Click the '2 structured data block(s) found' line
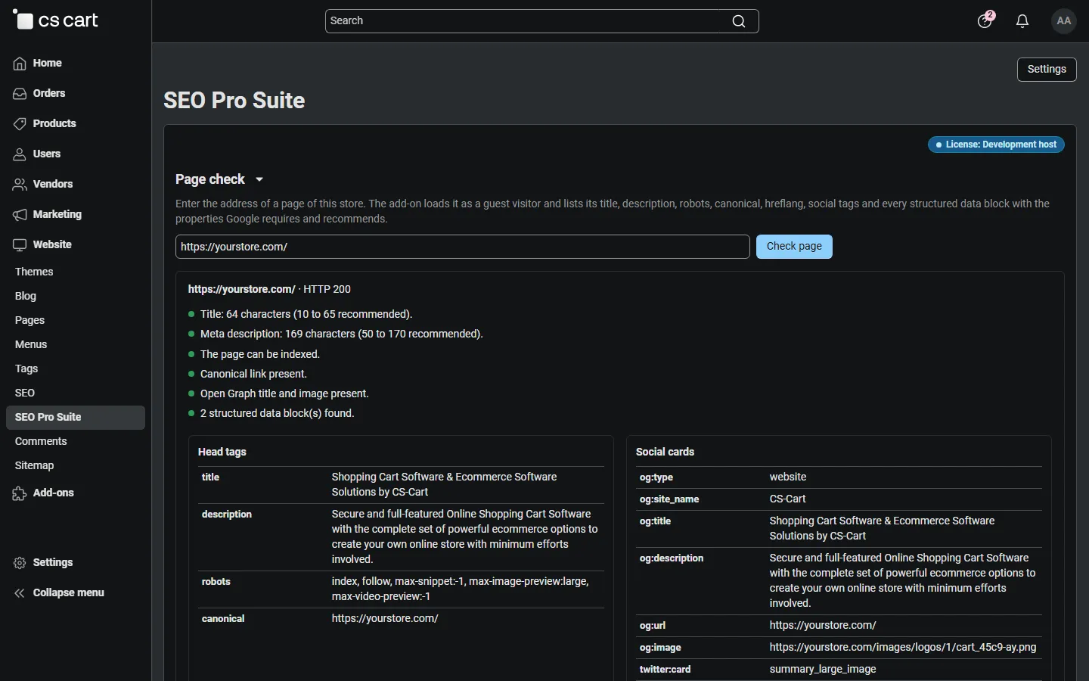1089x681 pixels. [x=278, y=414]
